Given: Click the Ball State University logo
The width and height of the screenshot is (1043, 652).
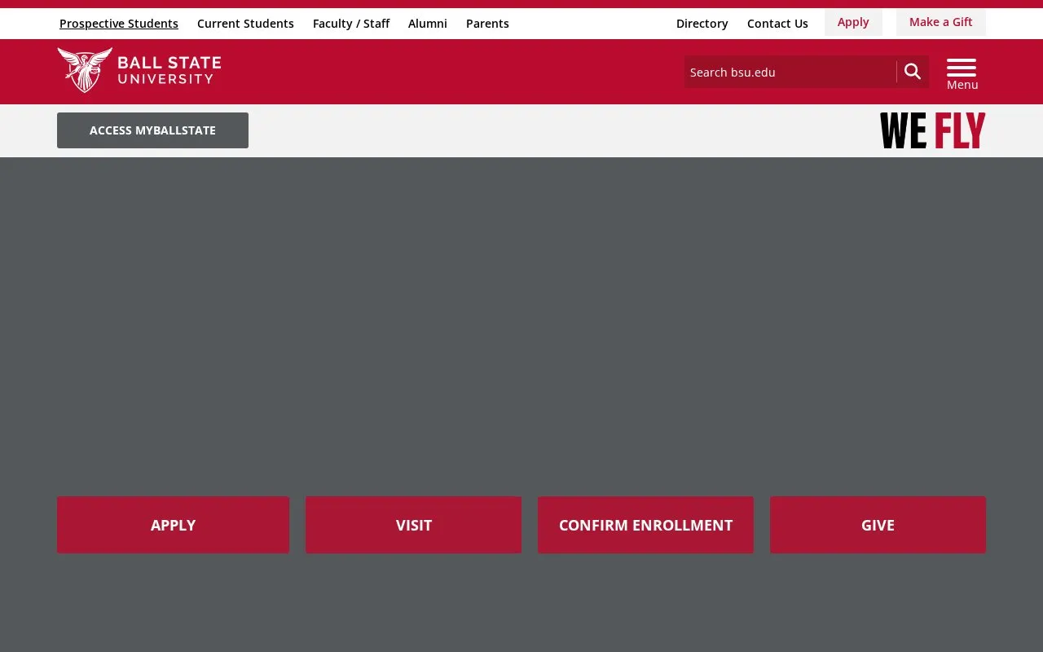Looking at the screenshot, I should click(139, 70).
